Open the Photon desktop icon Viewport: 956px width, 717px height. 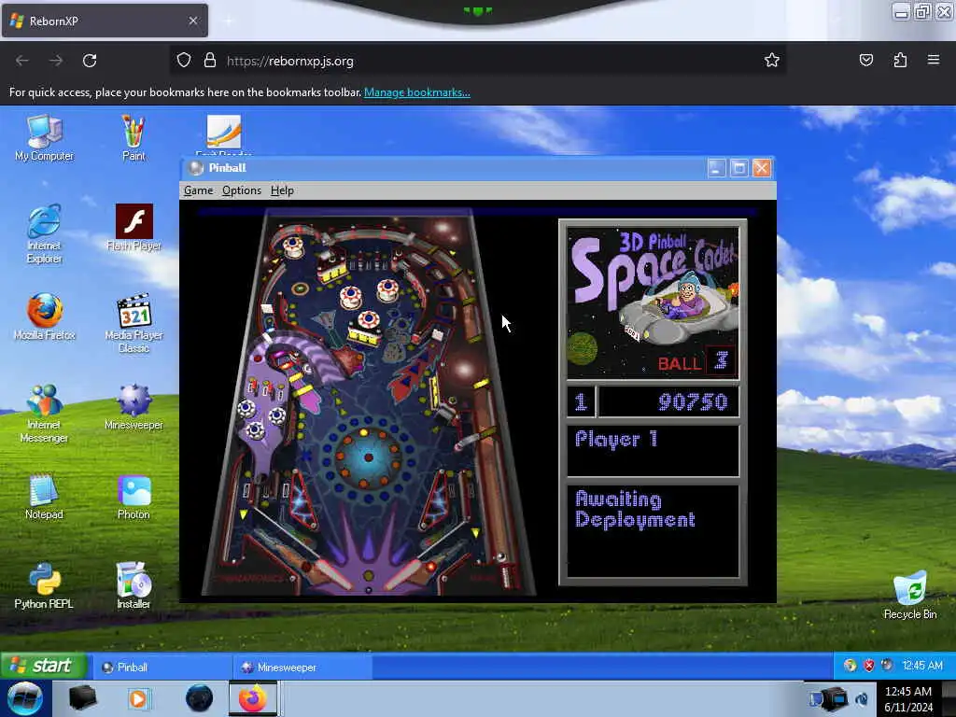[134, 497]
